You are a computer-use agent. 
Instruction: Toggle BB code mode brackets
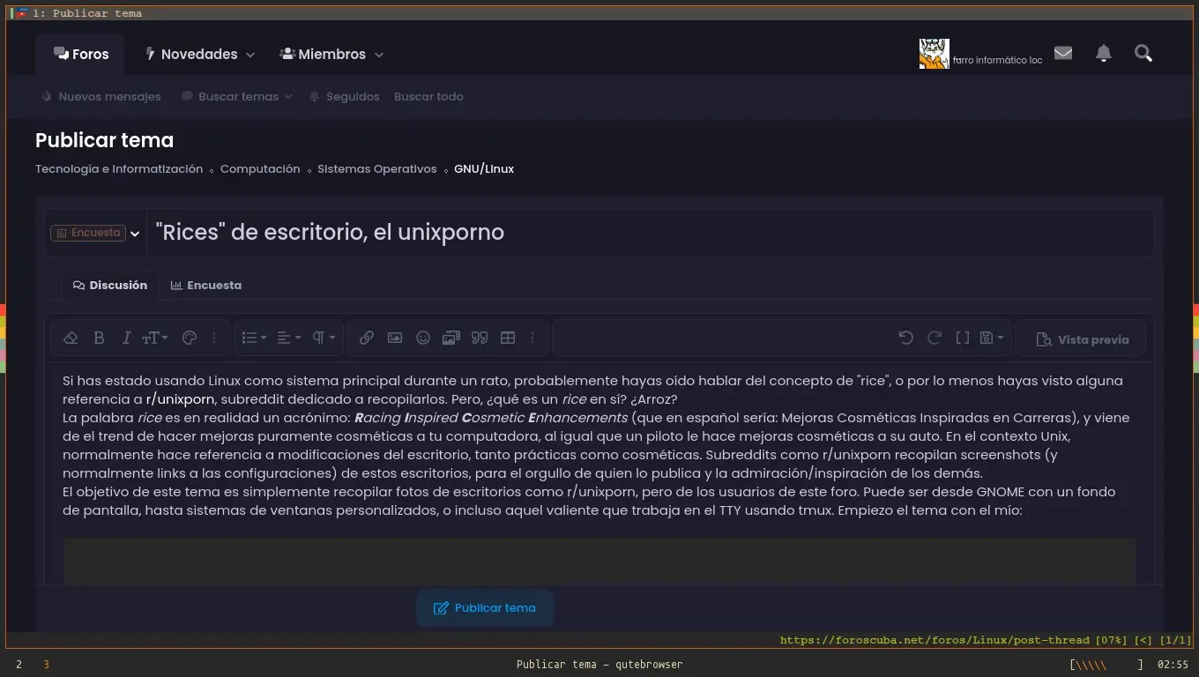click(x=963, y=338)
